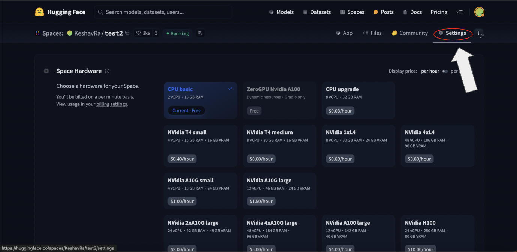Click the KeshavRa owner avatar dot
Screen dimensions: 517x252
pos(70,33)
